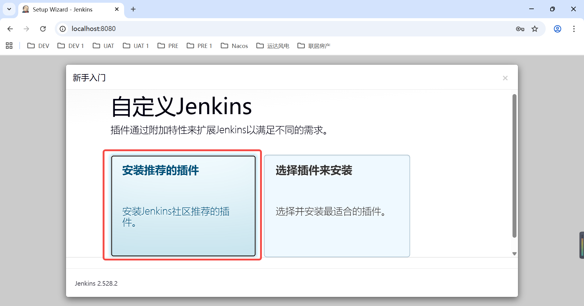Select the Setup Wizard - Jenkins tab
Image resolution: width=584 pixels, height=306 pixels.
[x=71, y=9]
